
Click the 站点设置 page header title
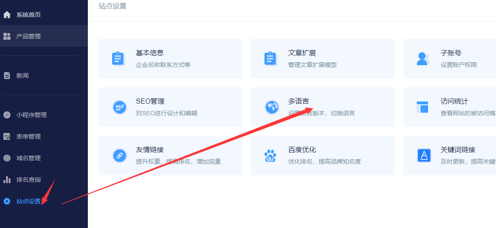click(113, 6)
